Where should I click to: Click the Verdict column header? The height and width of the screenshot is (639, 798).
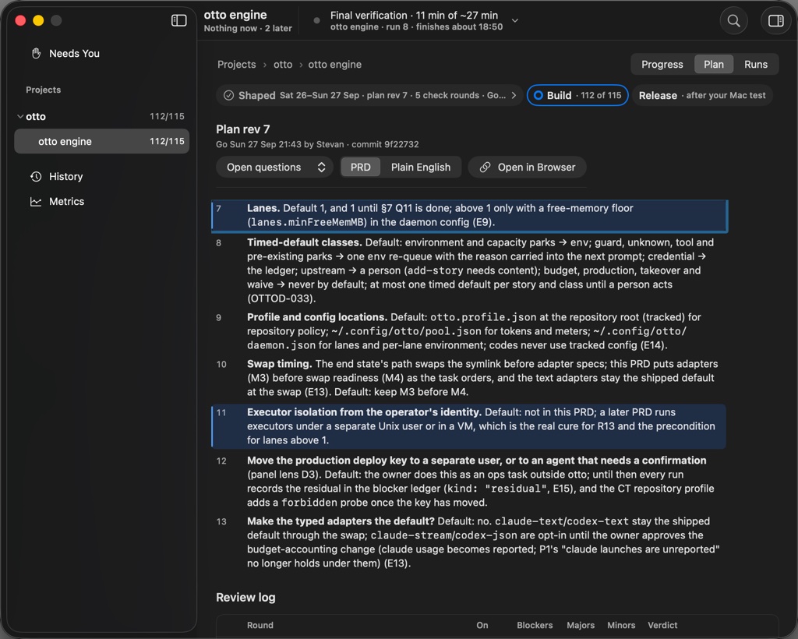coord(662,625)
